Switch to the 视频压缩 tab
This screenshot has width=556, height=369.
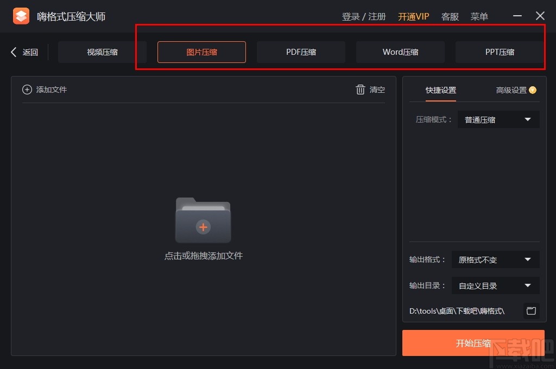click(102, 52)
